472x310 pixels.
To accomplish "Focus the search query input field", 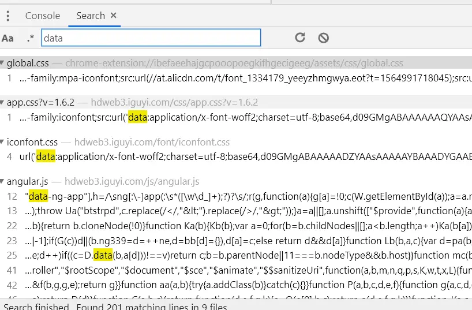I will click(x=151, y=38).
